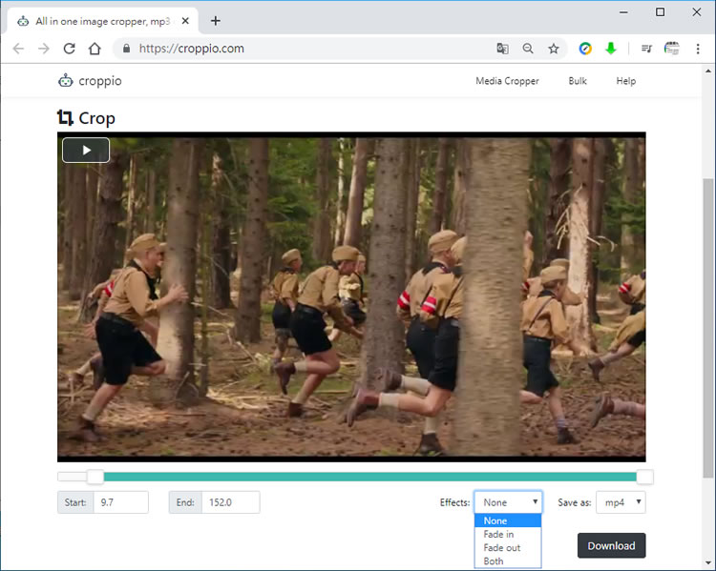Open the browser home page
Viewport: 716px width, 571px height.
tap(95, 49)
